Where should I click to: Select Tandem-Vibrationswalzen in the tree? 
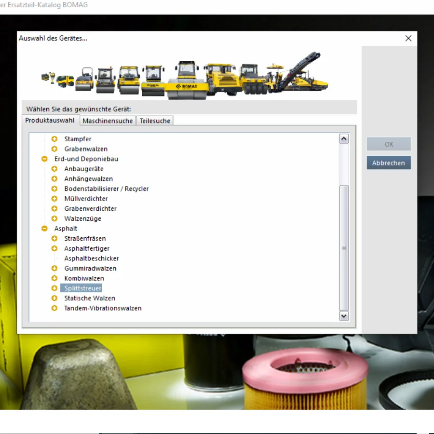point(103,308)
